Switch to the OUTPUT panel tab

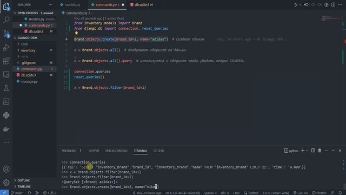[94, 151]
